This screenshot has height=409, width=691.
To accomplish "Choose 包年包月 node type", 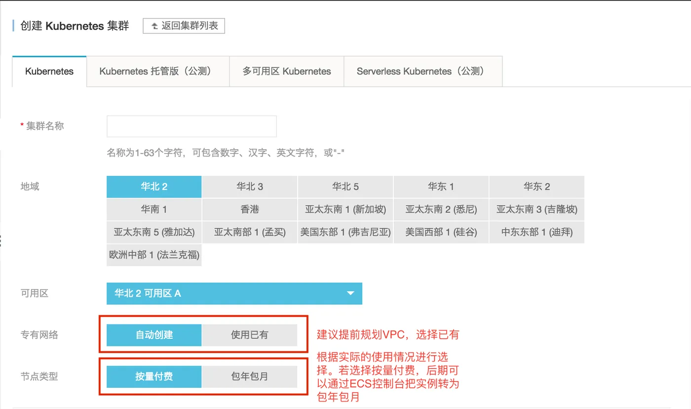I will [x=250, y=376].
